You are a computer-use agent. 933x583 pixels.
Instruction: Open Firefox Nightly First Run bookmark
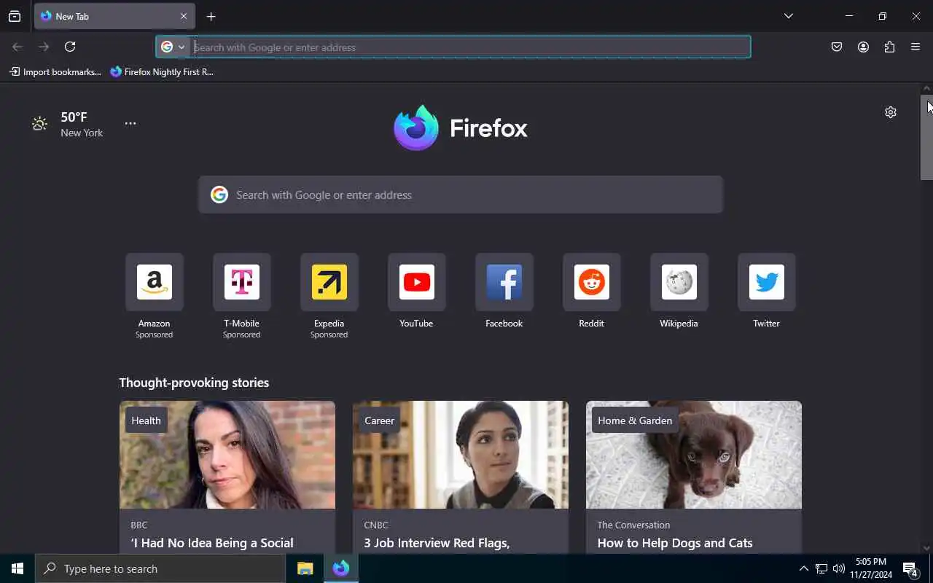[x=162, y=71]
